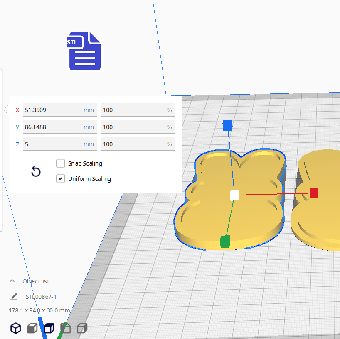Uncheck the Uniform Scaling checkbox

click(60, 178)
